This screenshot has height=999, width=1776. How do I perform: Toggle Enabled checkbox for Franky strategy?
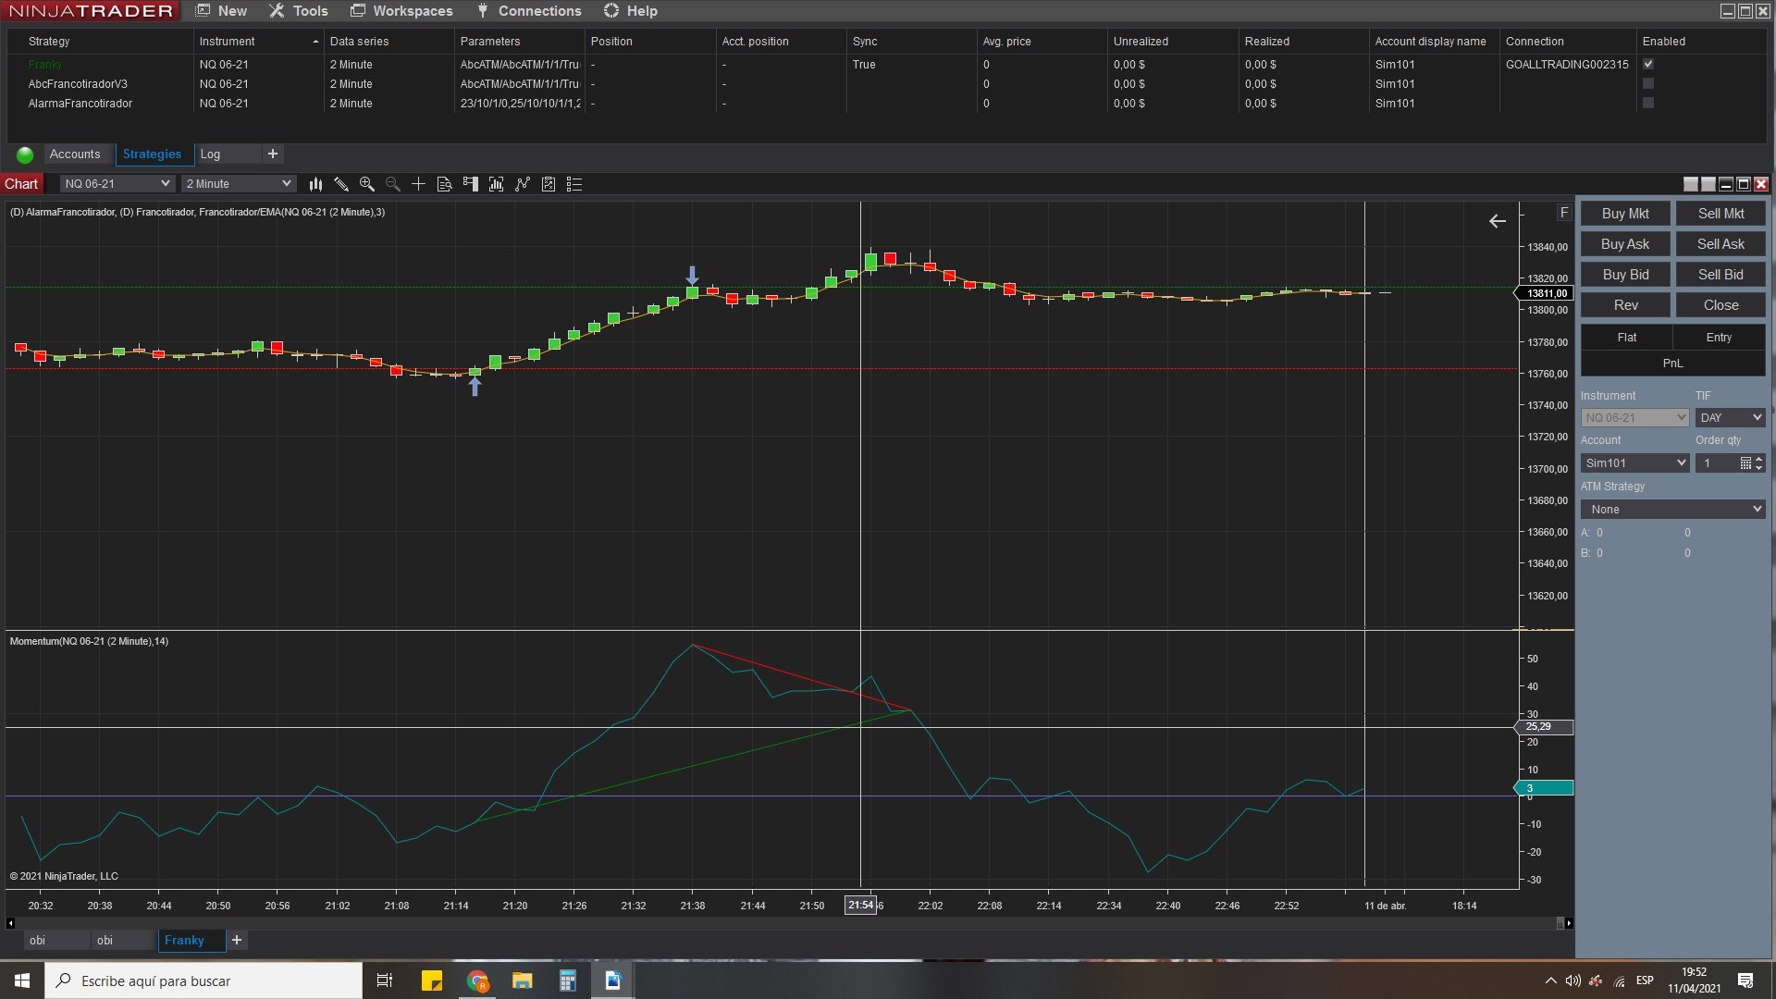pyautogui.click(x=1648, y=64)
